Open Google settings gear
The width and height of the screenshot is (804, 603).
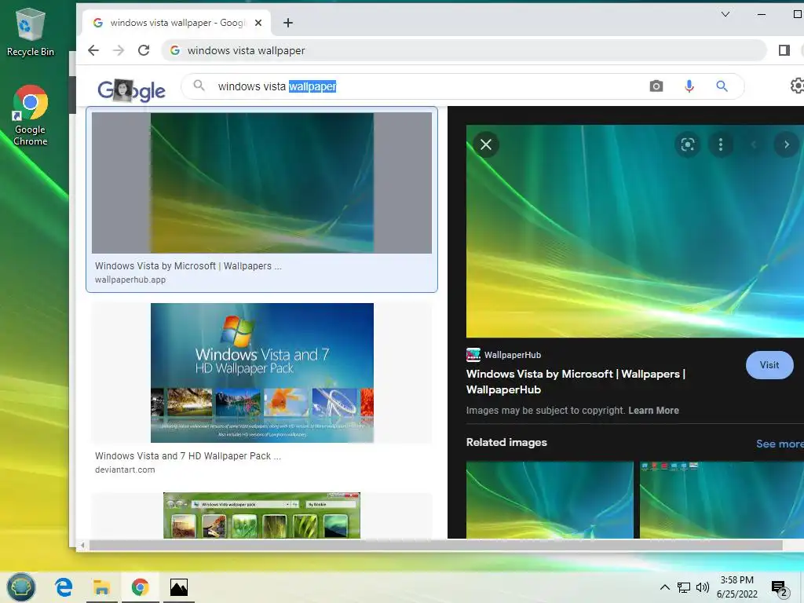pyautogui.click(x=797, y=86)
